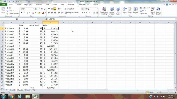Toggle center horizontal alignment
This screenshot has width=177, height=99.
pos(52,13)
